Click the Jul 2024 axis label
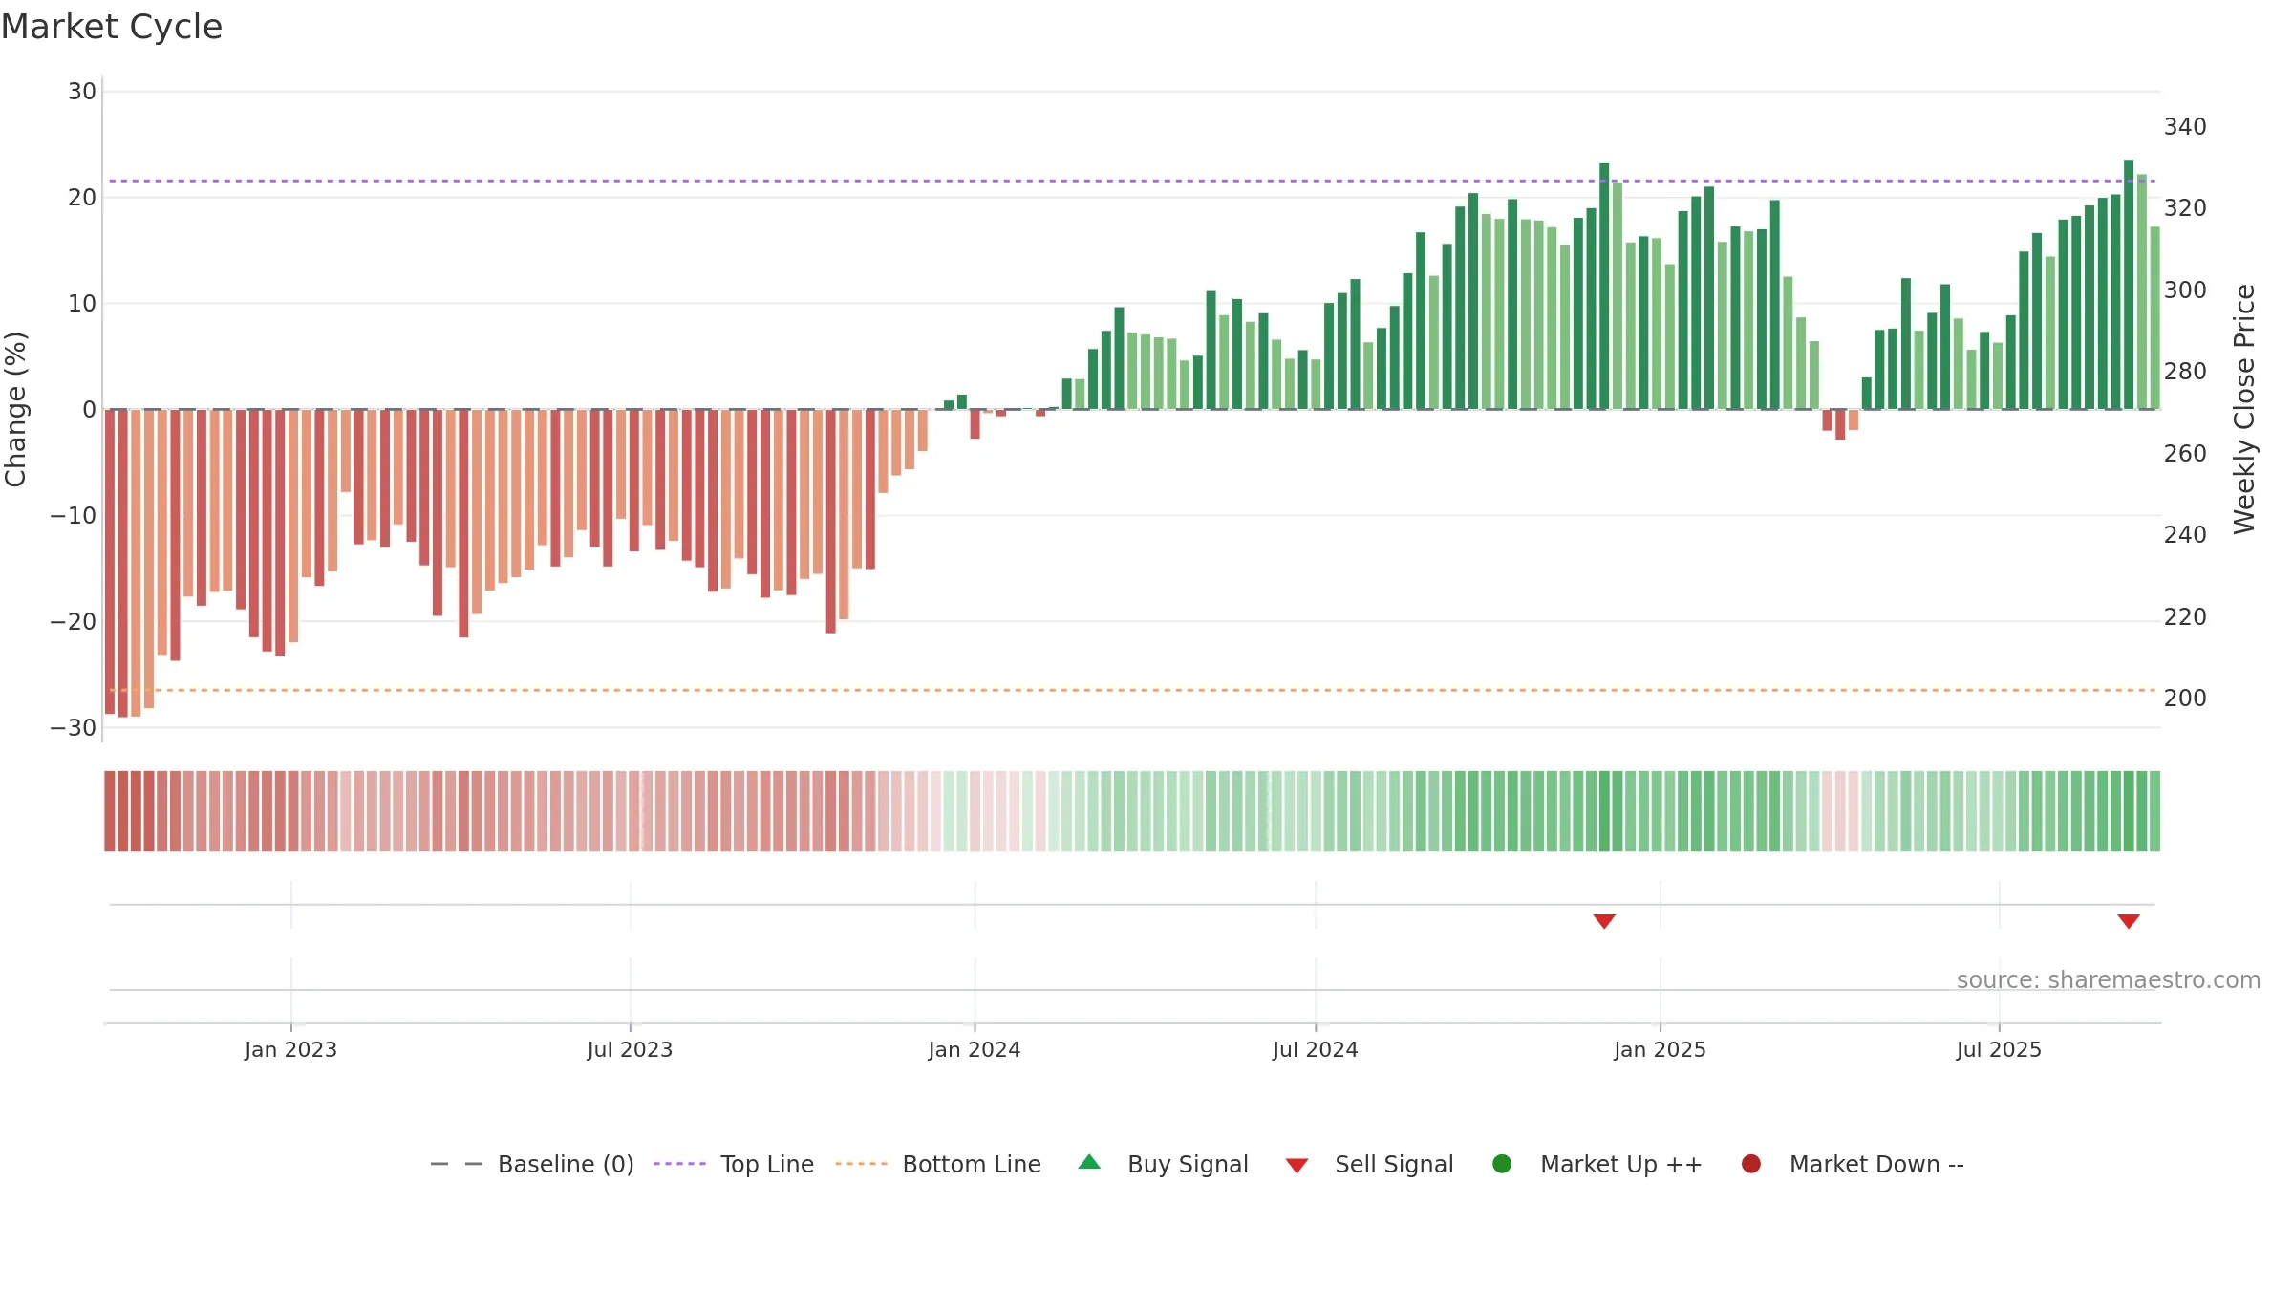 1315,1050
